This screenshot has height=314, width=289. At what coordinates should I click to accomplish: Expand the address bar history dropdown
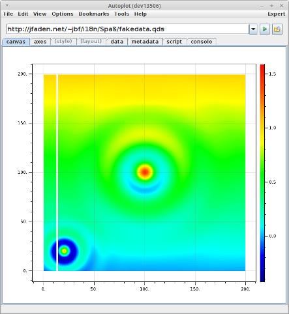click(253, 29)
